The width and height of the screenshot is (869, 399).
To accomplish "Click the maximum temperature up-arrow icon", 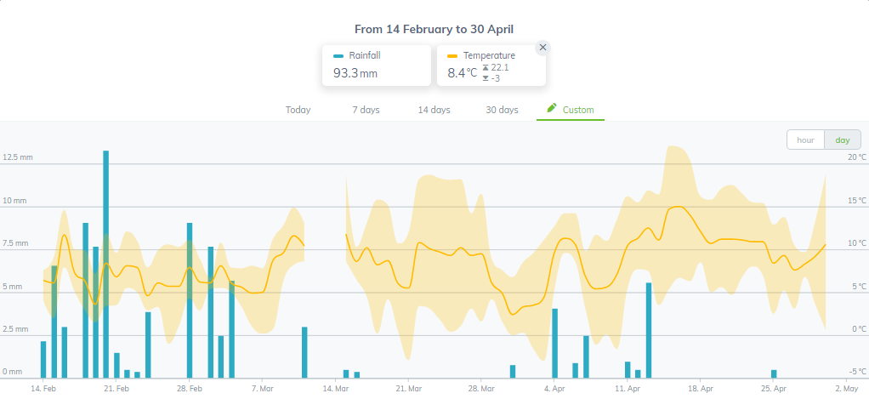I will (x=486, y=67).
